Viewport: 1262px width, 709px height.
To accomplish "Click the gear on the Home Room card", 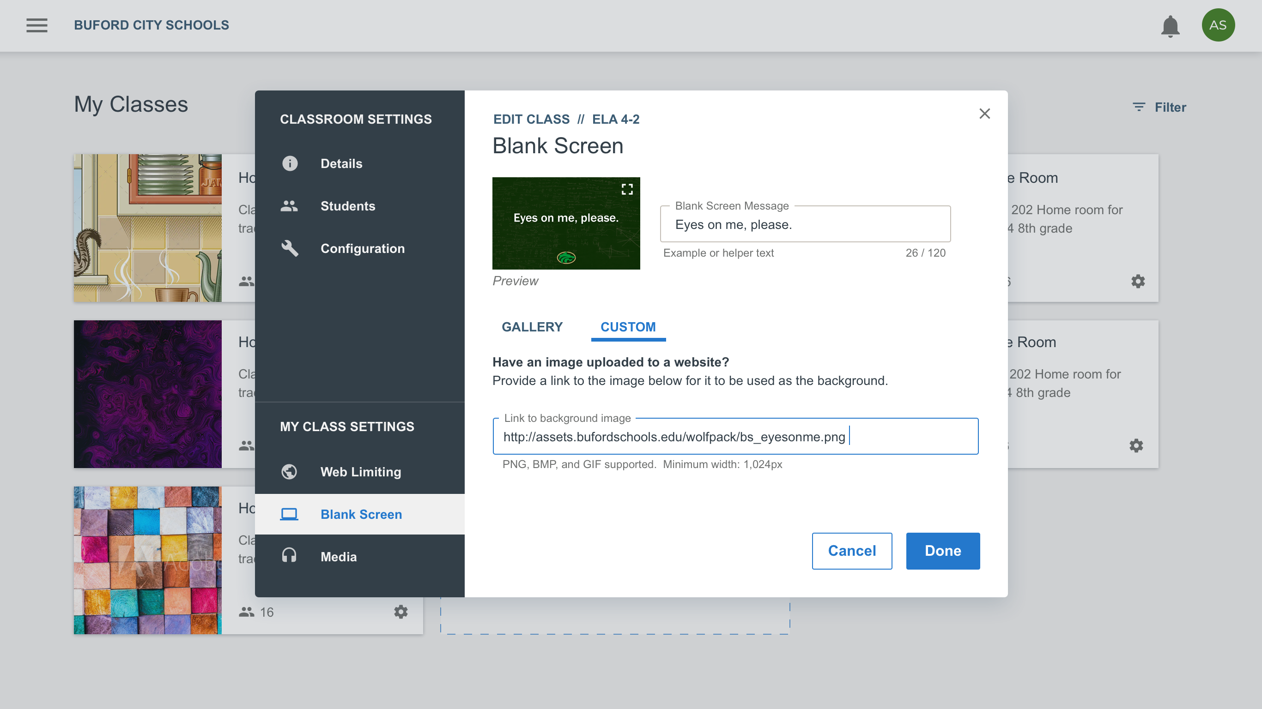I will click(1138, 281).
